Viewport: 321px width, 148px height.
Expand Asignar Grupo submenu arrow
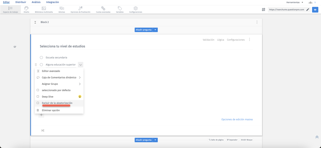point(80,84)
